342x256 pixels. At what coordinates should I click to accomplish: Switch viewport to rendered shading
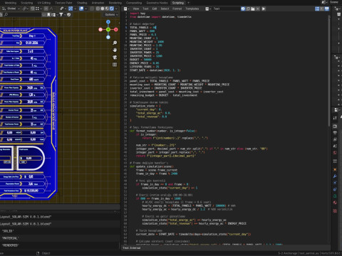[x=112, y=9]
